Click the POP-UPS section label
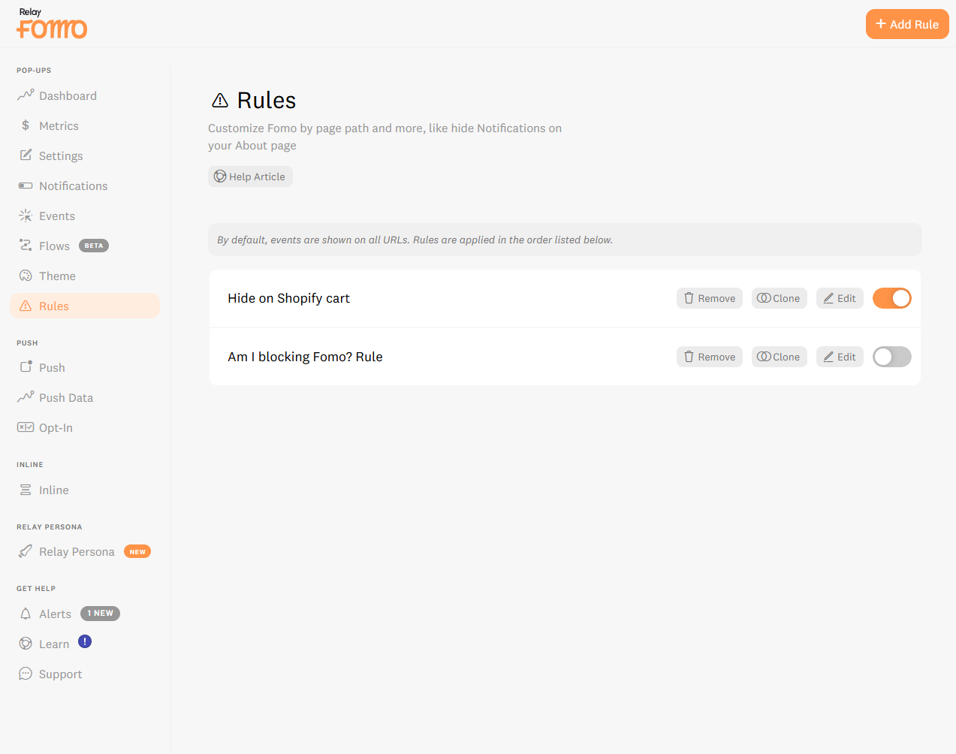 tap(34, 71)
